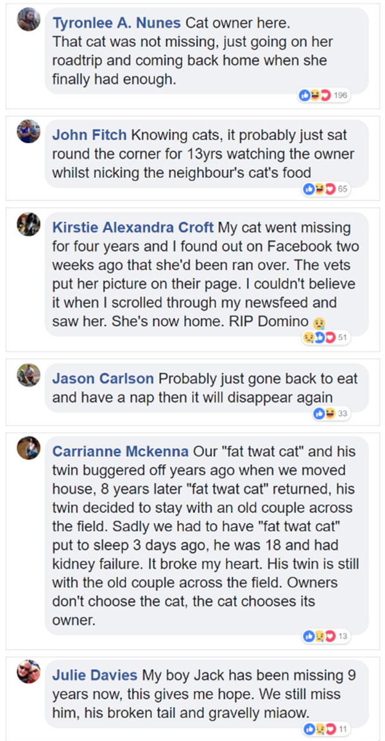Click Jason Carlson's name link
The width and height of the screenshot is (385, 741).
(x=103, y=379)
